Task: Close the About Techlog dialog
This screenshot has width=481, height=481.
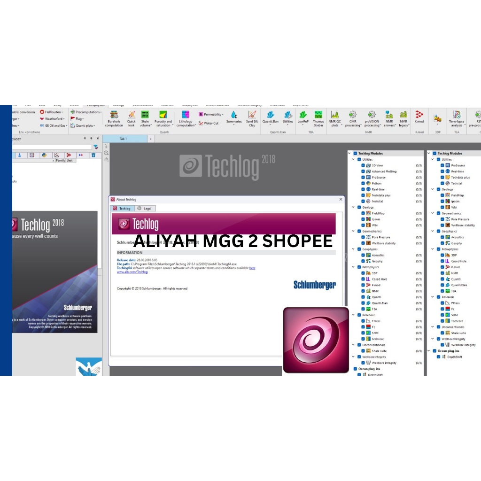Action: click(341, 199)
